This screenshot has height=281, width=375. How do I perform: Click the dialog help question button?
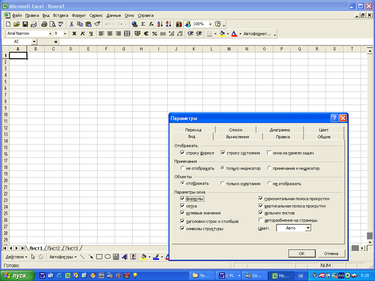[x=334, y=118]
